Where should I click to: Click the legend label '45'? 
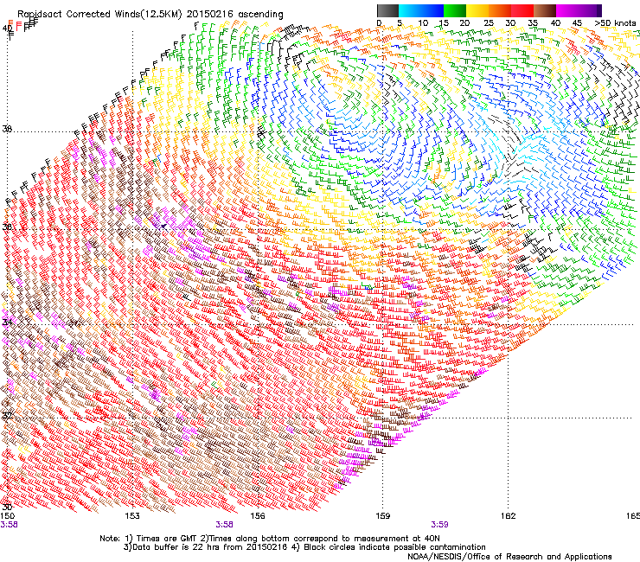click(576, 23)
